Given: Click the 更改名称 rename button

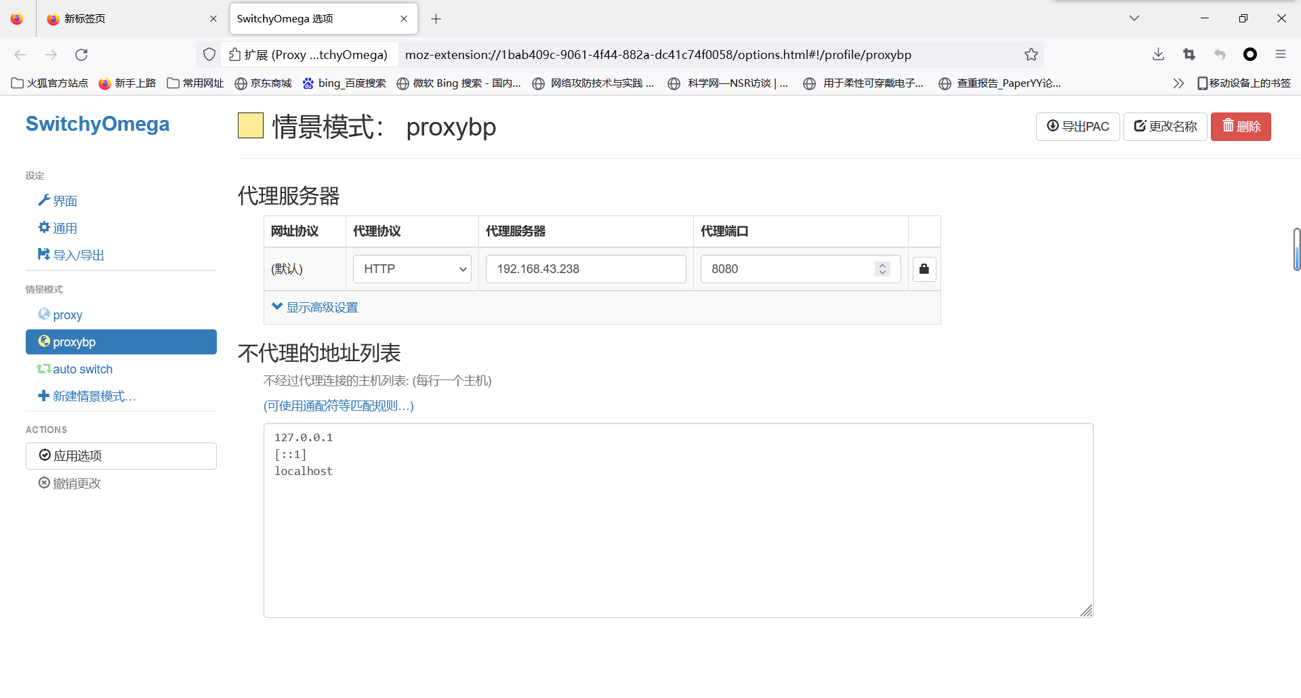Looking at the screenshot, I should click(x=1165, y=127).
